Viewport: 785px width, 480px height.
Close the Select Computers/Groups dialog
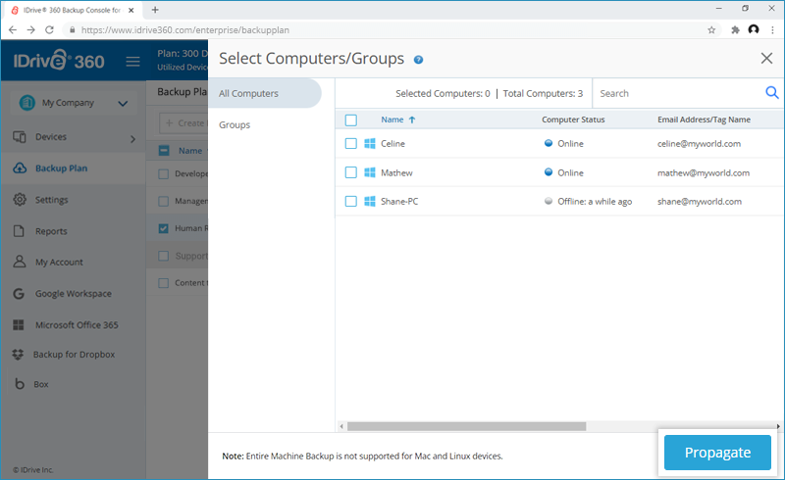click(x=766, y=59)
